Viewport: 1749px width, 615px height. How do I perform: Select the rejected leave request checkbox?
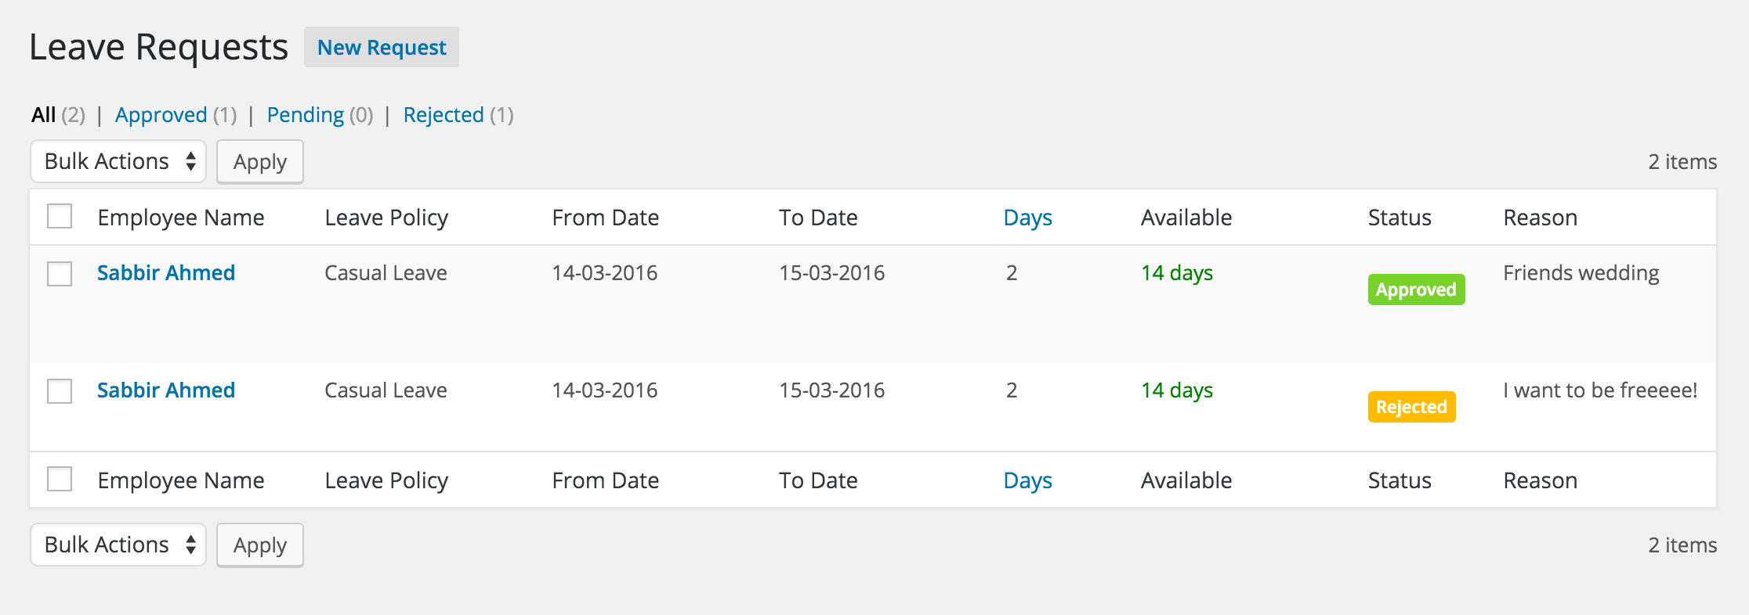pyautogui.click(x=60, y=391)
